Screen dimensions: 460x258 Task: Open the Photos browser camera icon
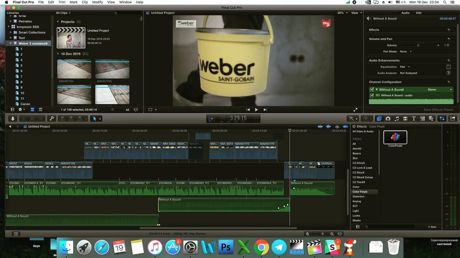click(x=388, y=119)
